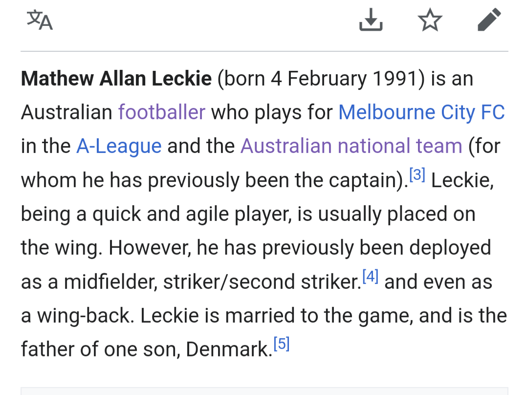The height and width of the screenshot is (395, 528).
Task: Open the footballer link
Action: pos(162,112)
